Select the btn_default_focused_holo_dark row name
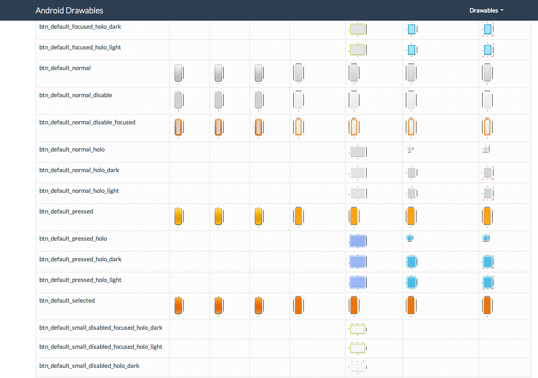 coord(80,26)
